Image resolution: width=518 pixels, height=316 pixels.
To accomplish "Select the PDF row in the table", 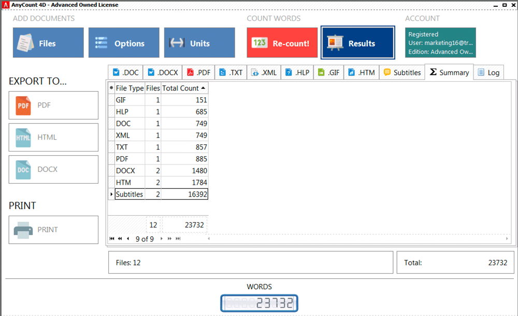I will click(x=158, y=159).
